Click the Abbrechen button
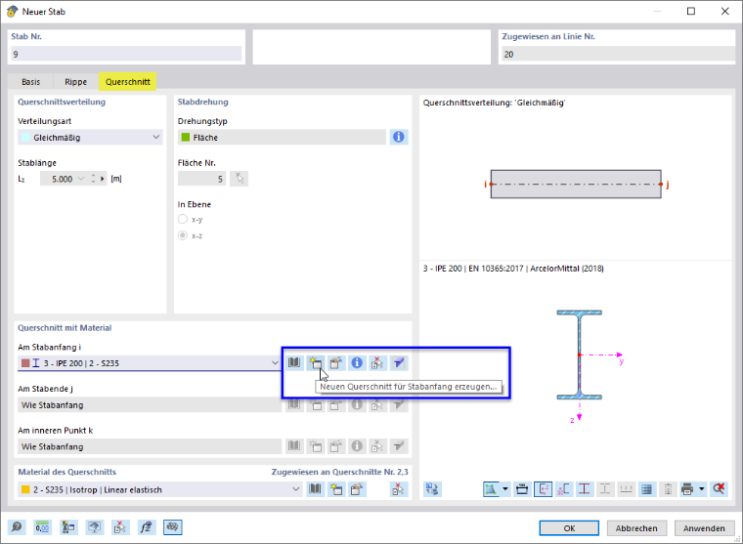The height and width of the screenshot is (544, 743). [636, 528]
